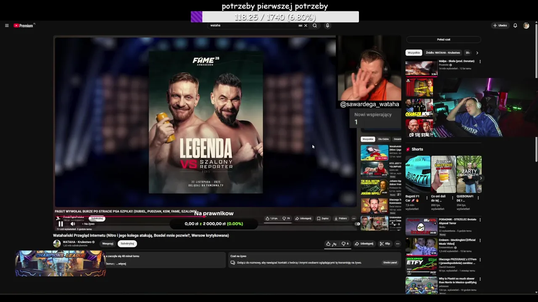Open options for 'QUEBONAFIDE' short
The height and width of the screenshot is (302, 538).
(478, 198)
